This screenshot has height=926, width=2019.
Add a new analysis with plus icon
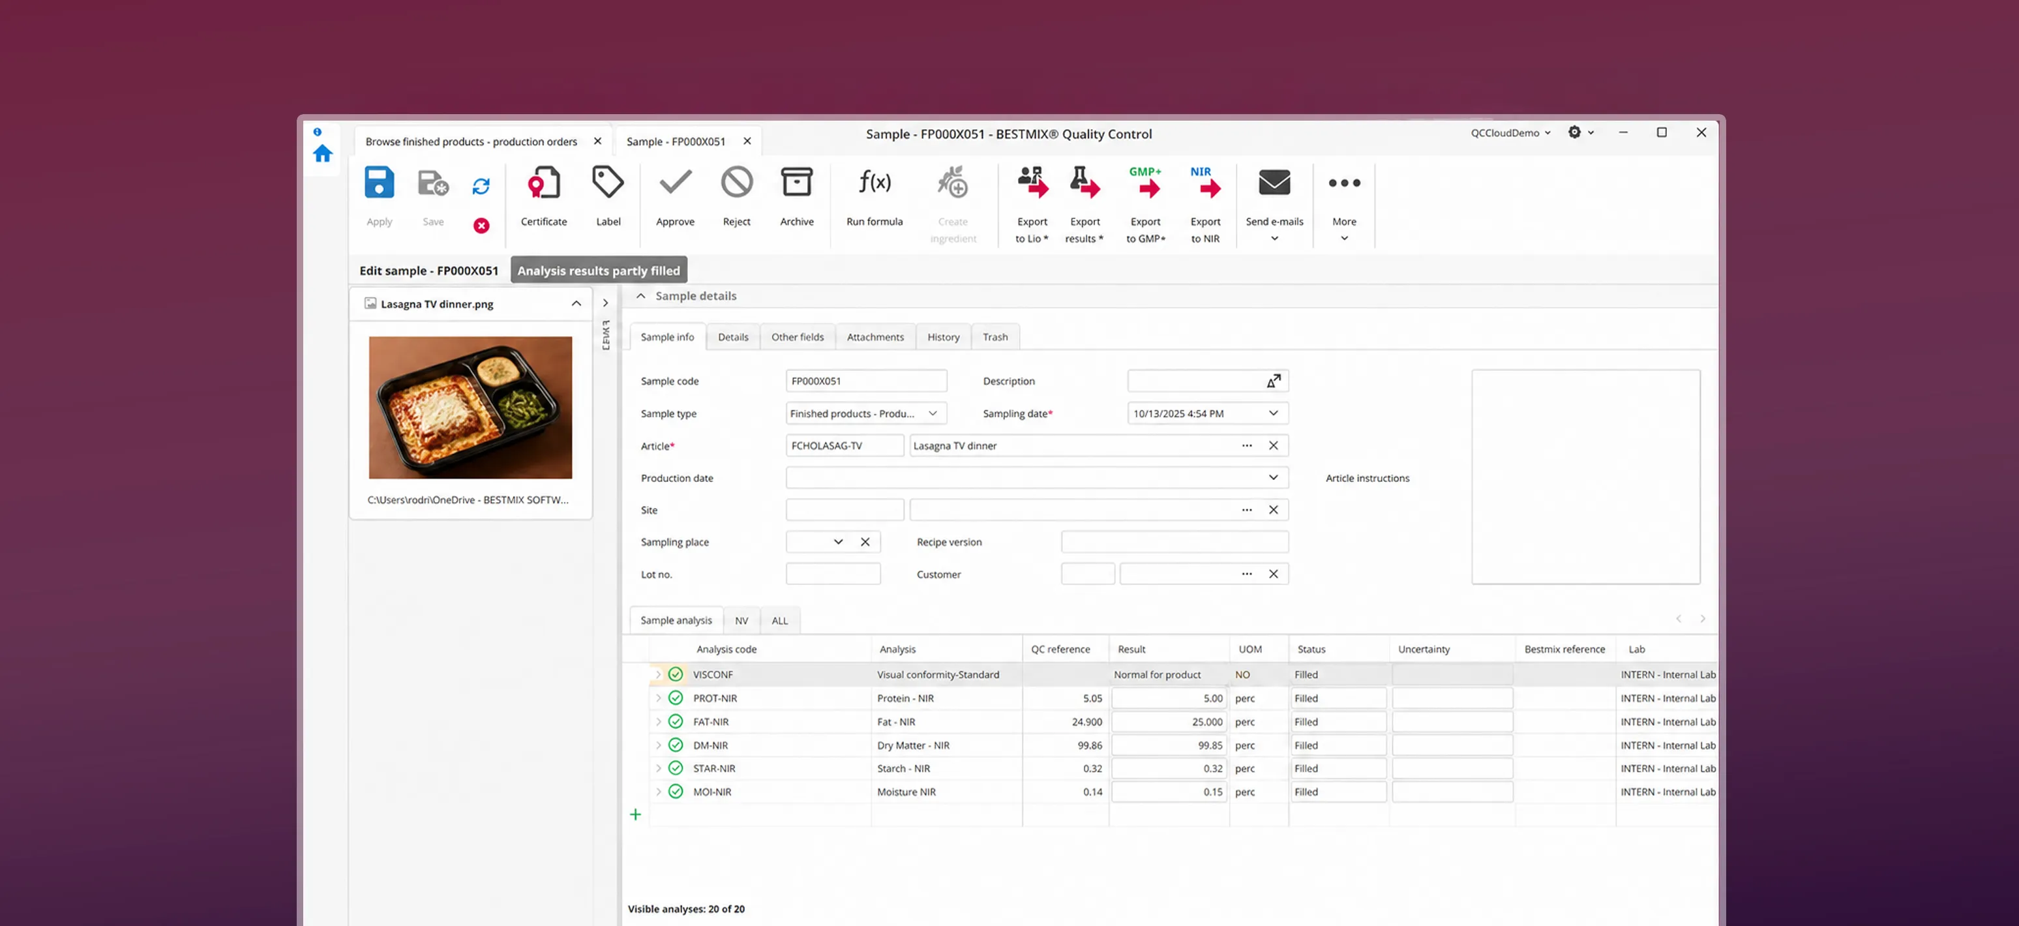[x=636, y=814]
